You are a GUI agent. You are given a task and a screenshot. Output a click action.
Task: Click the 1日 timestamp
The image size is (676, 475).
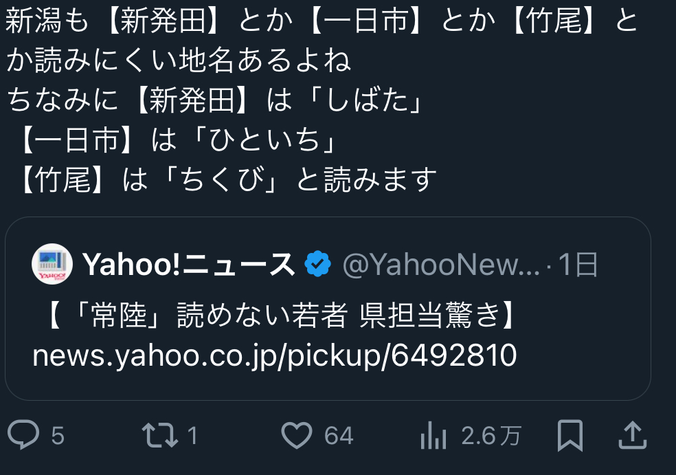pos(578,265)
